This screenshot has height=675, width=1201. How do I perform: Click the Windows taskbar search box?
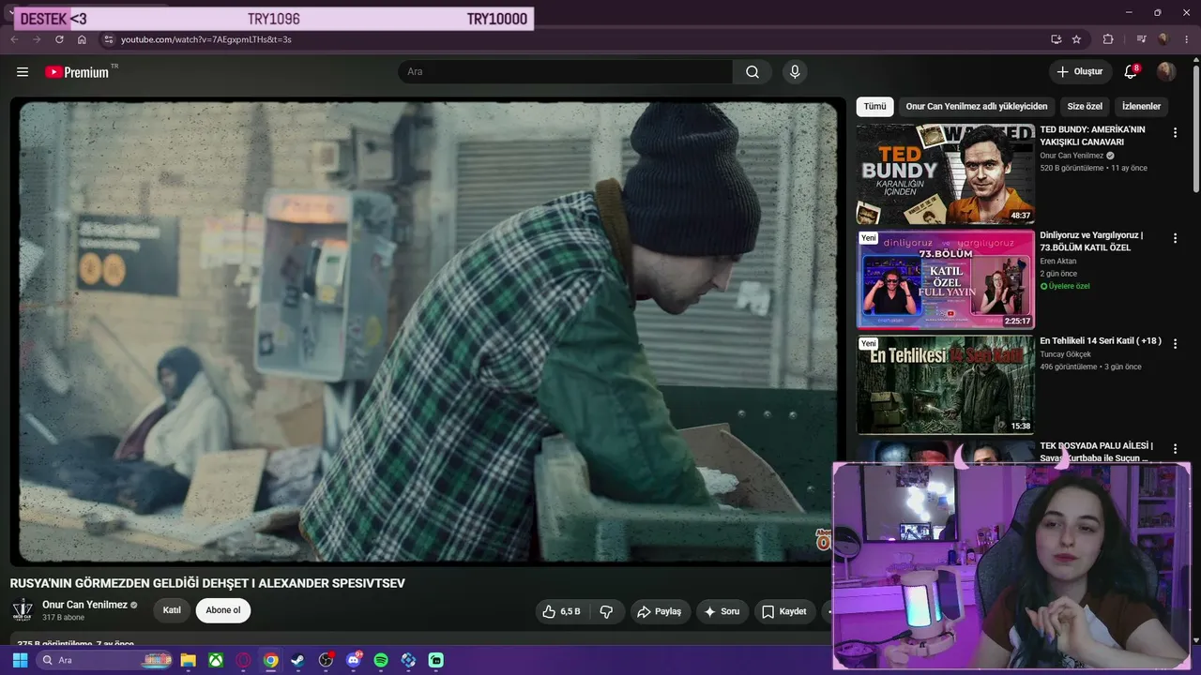103,660
